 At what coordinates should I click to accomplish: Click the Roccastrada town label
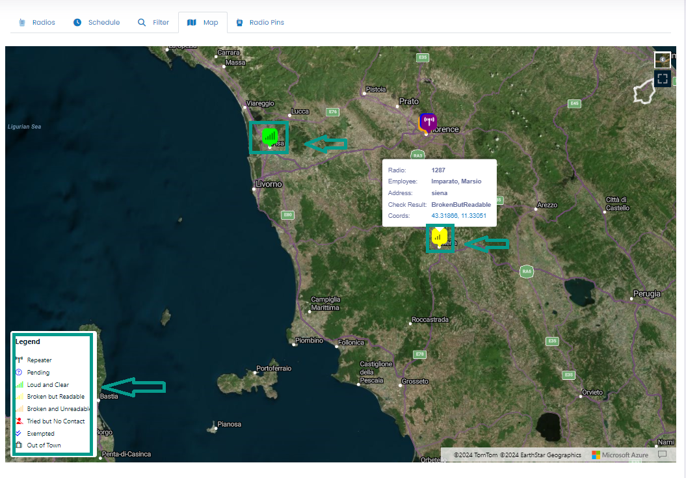pyautogui.click(x=430, y=319)
